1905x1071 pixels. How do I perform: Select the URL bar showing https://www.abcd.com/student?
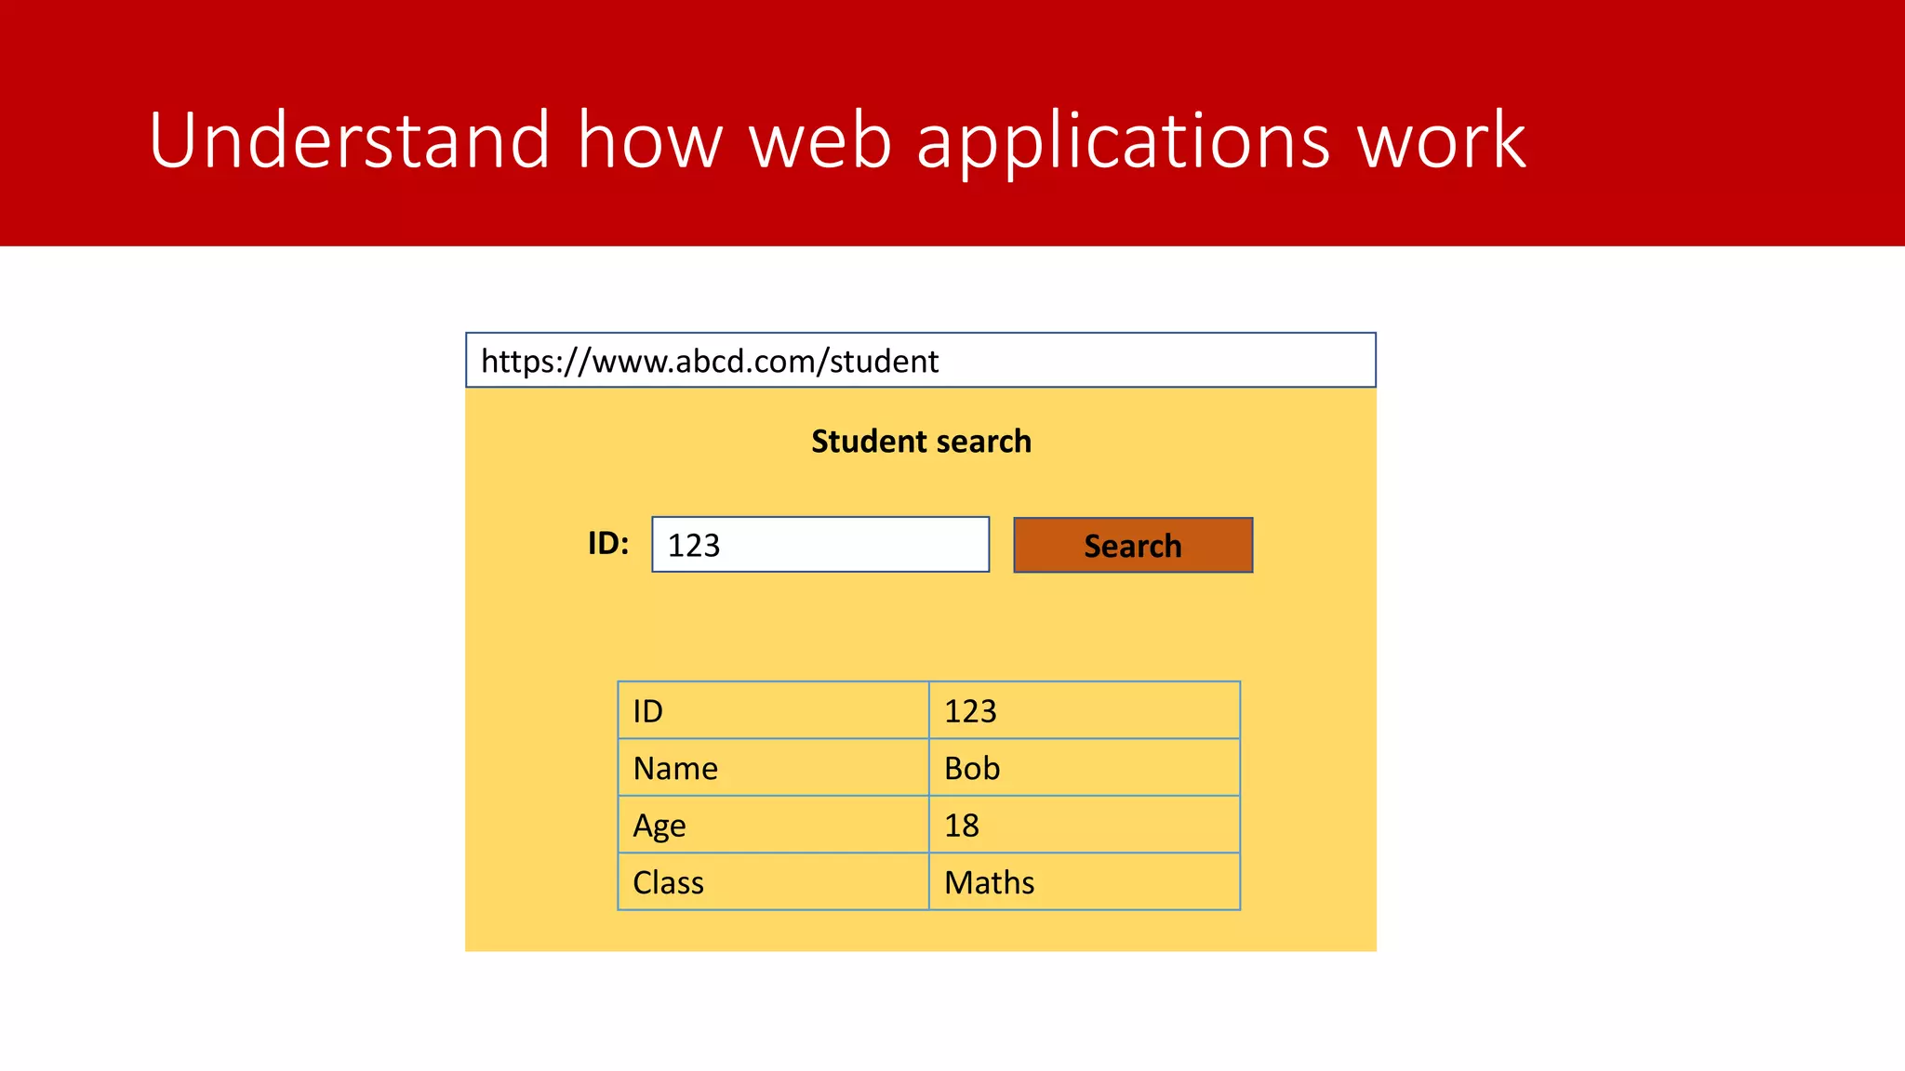point(921,360)
